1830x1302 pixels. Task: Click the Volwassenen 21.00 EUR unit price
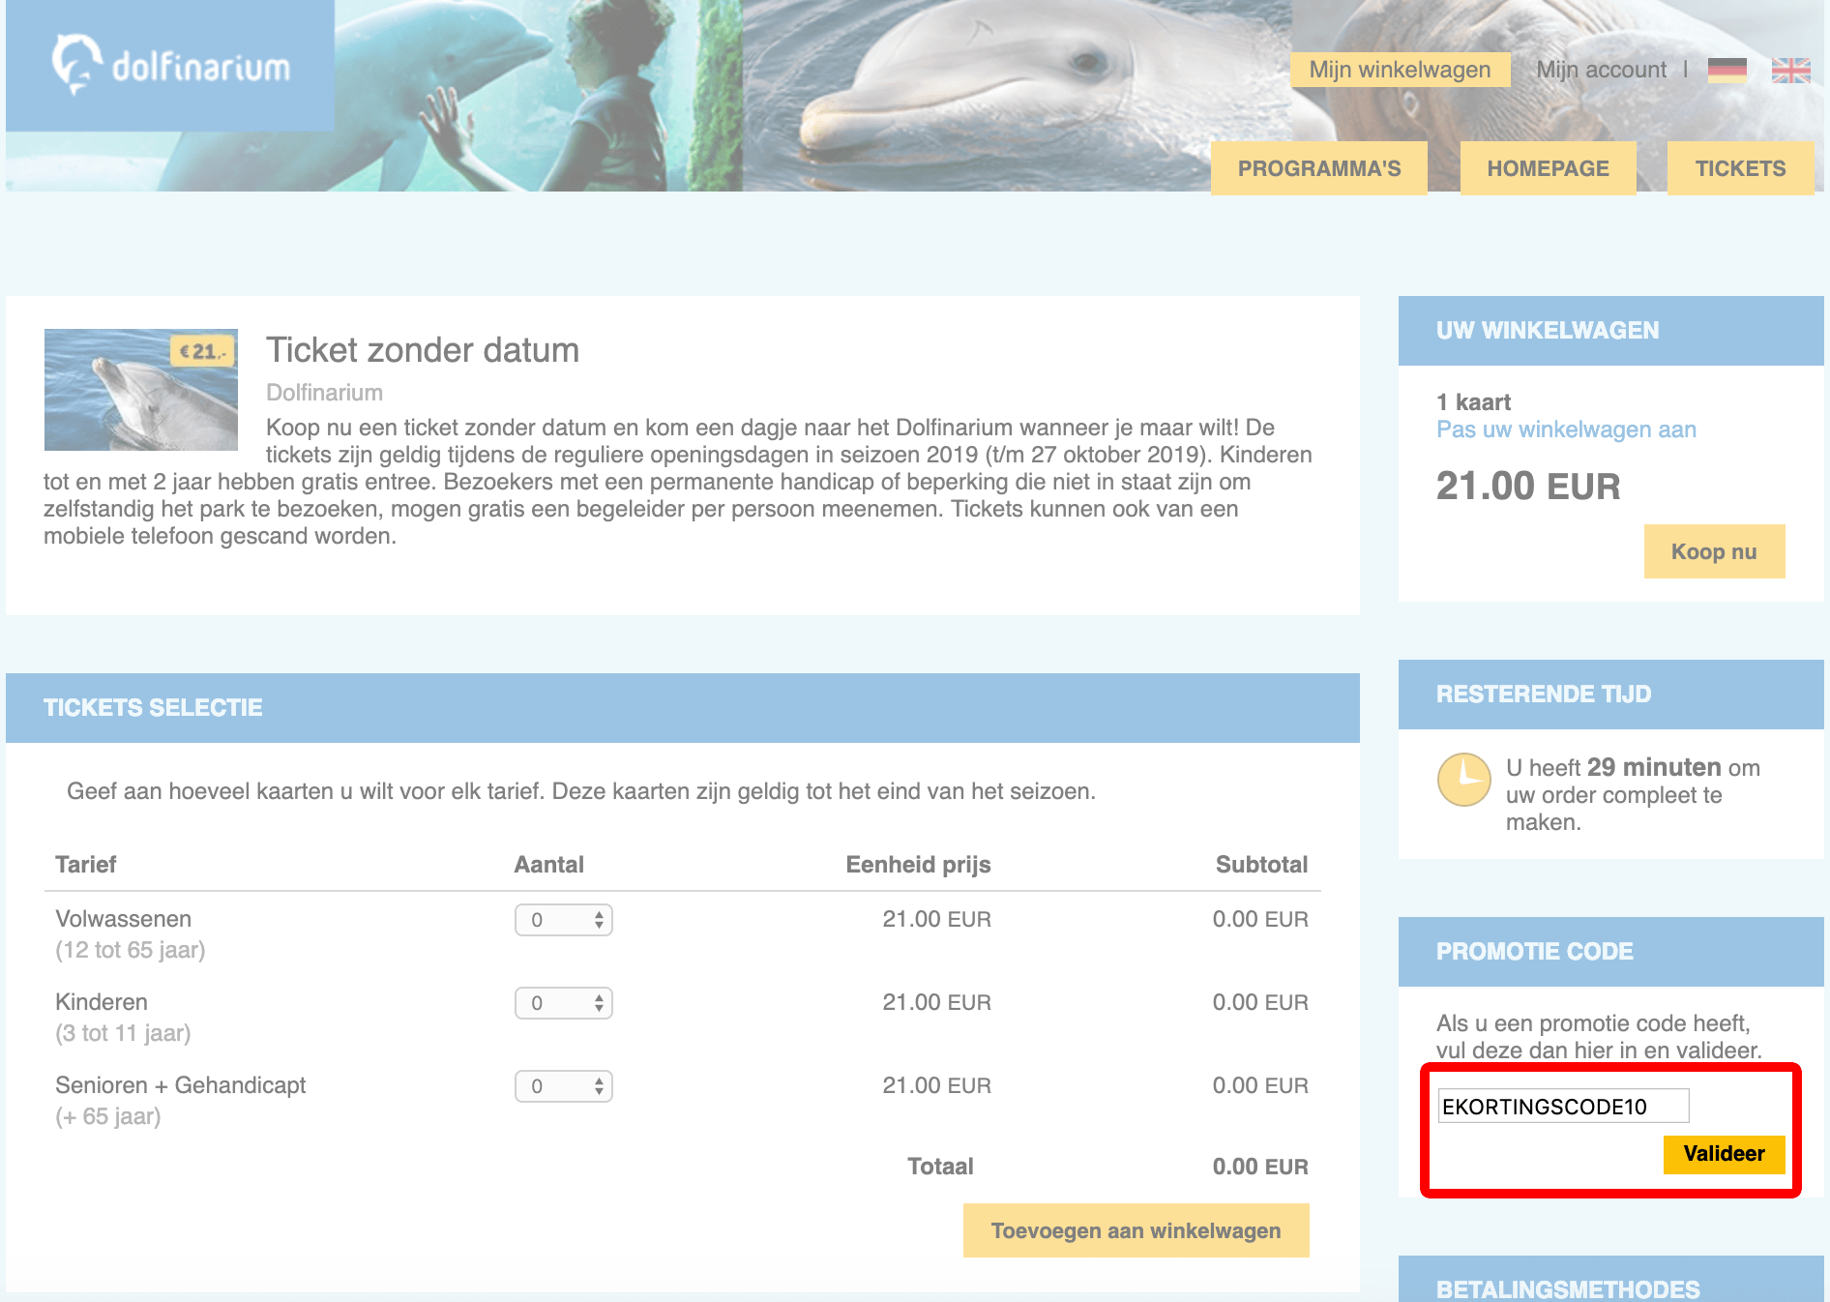937,919
